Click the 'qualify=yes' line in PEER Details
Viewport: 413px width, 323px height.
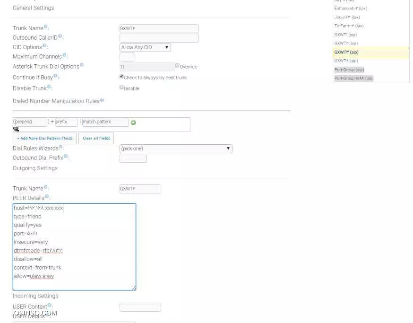click(x=28, y=225)
